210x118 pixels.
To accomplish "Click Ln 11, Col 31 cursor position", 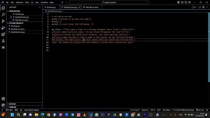I will click(x=135, y=110).
